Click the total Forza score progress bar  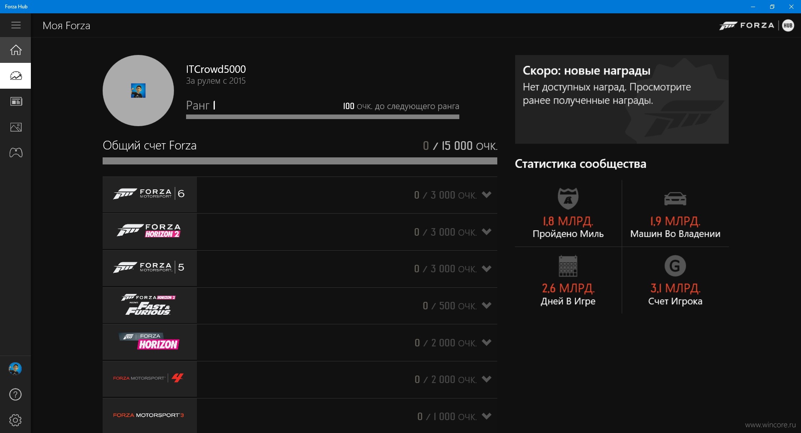pos(300,161)
